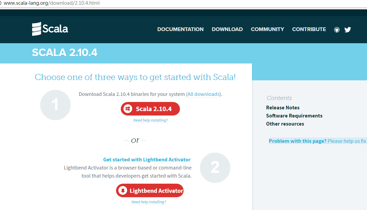Click the Lightbend Activator download button

click(x=150, y=190)
